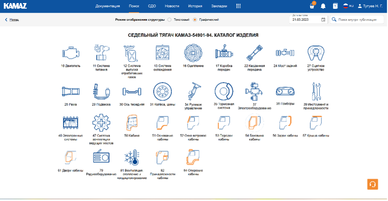Select the Текстовый display mode radio button
The height and width of the screenshot is (201, 388).
(169, 20)
